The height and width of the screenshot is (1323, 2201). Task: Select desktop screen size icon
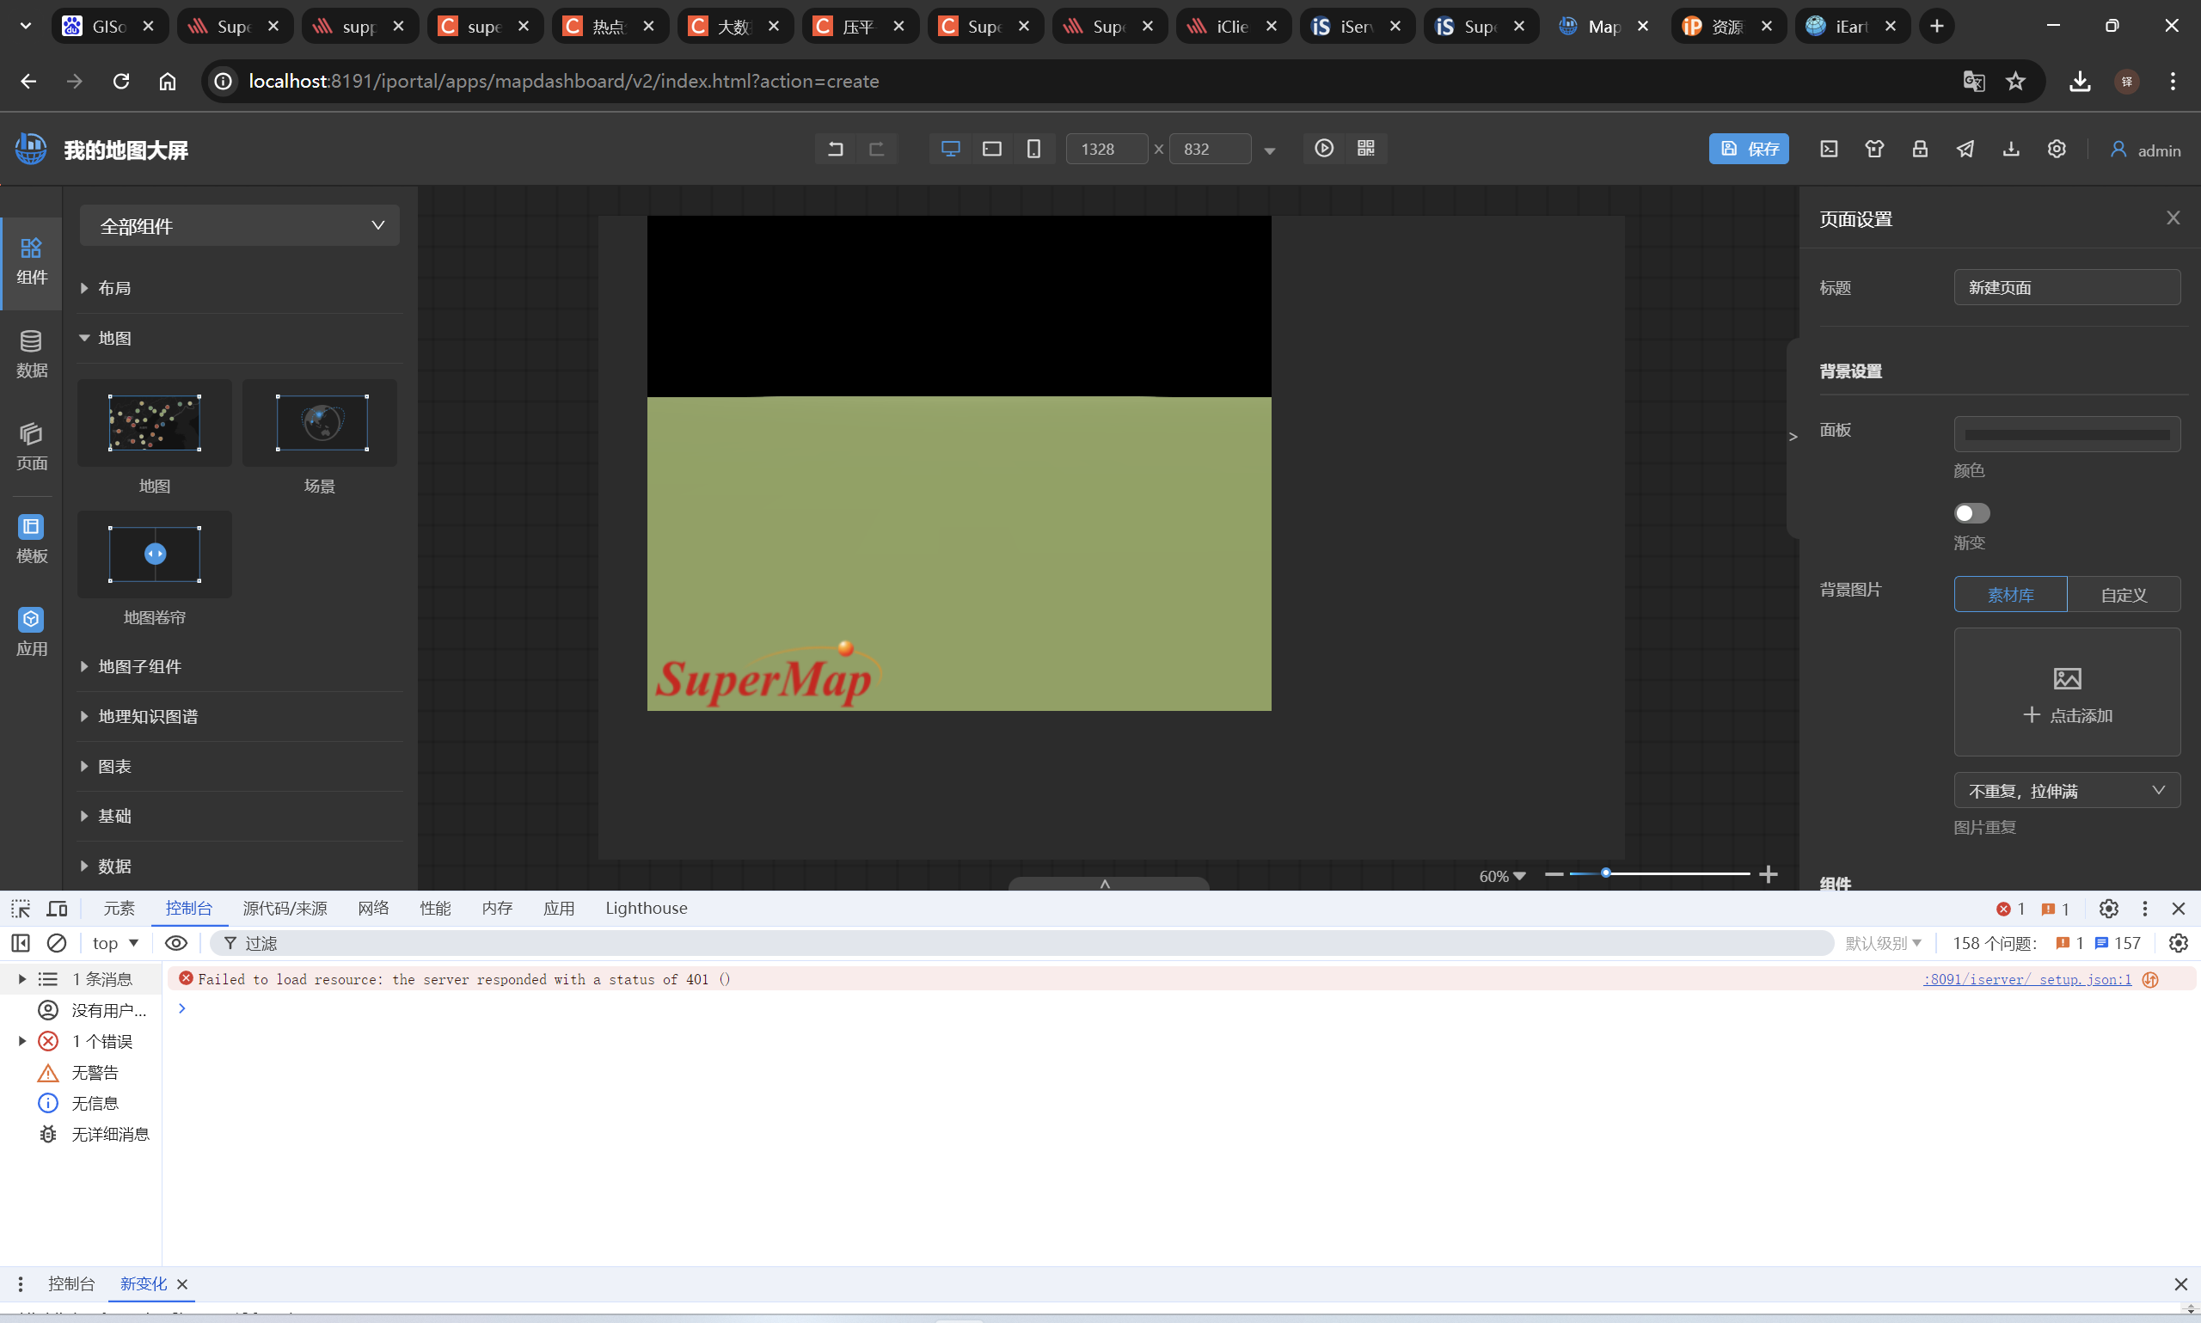950,149
